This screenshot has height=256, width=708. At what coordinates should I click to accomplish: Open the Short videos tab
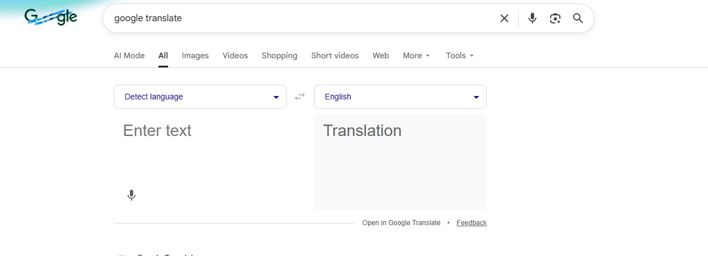coord(335,55)
